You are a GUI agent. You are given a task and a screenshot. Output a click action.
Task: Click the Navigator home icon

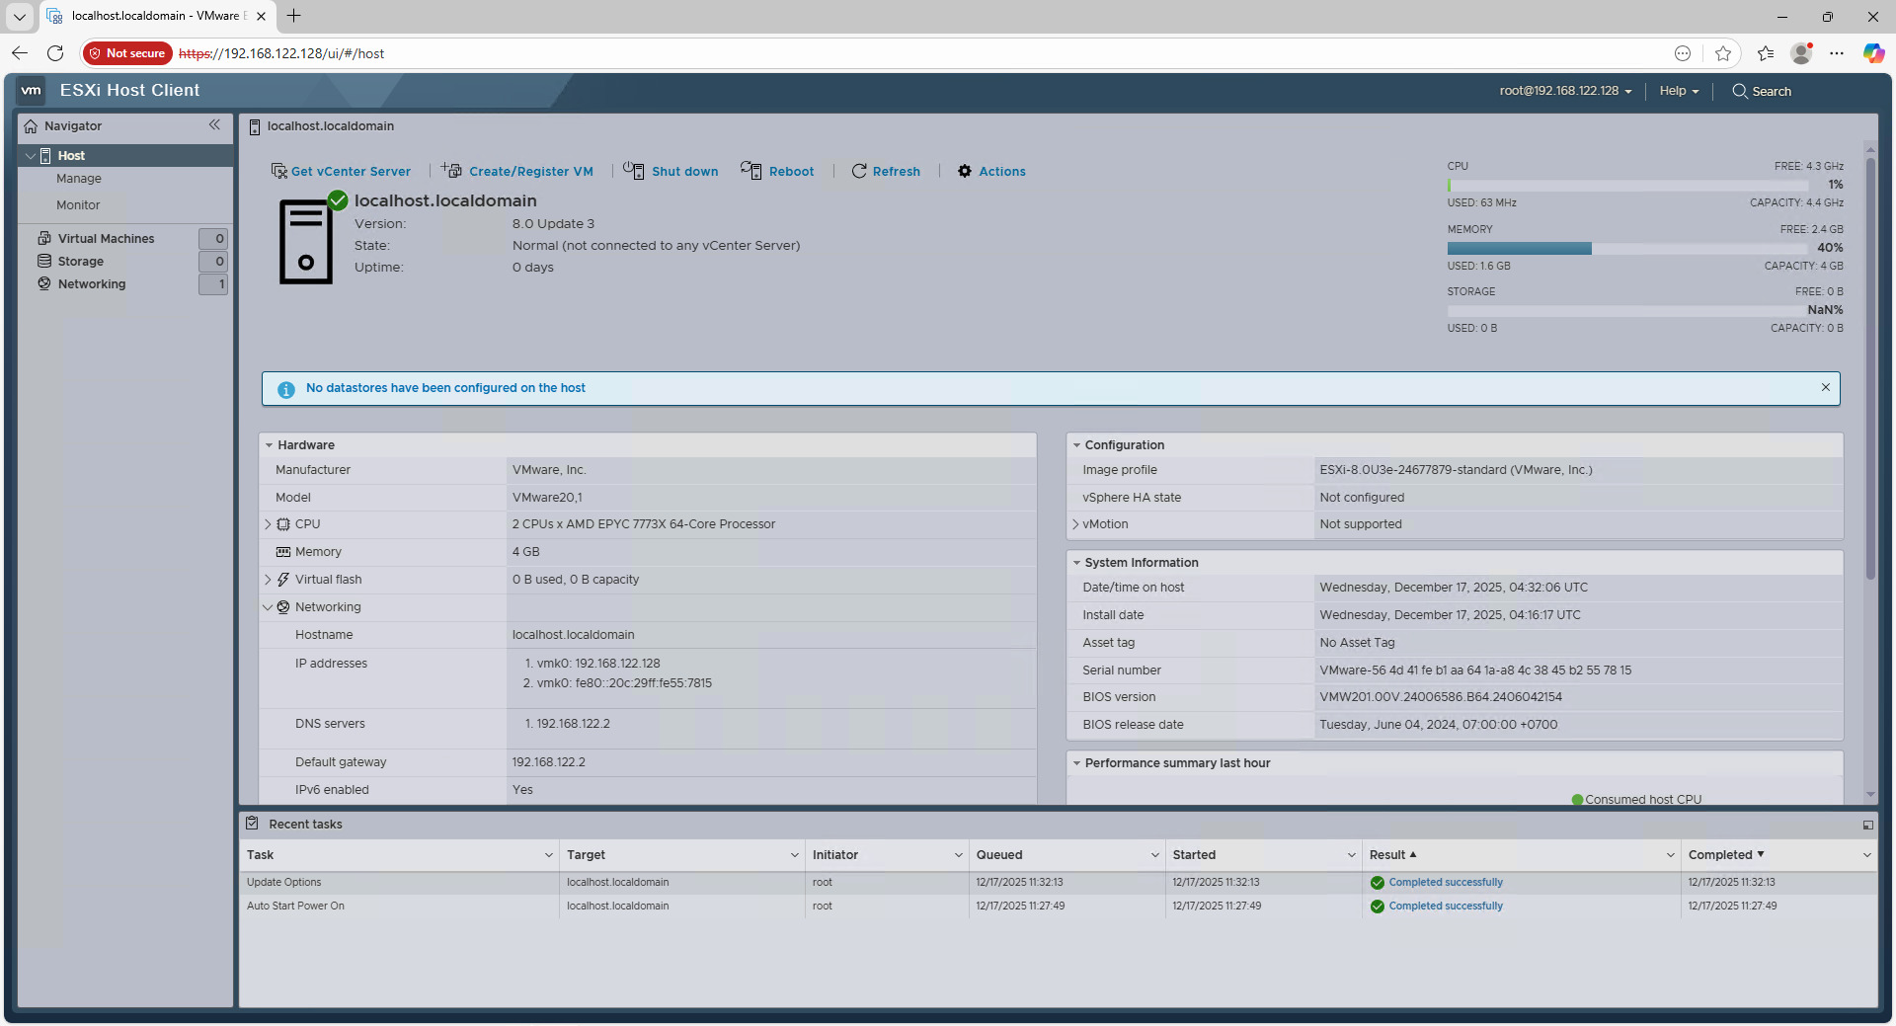(x=31, y=126)
